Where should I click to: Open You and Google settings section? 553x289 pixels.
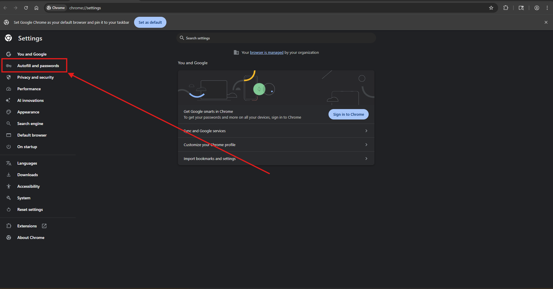(32, 54)
